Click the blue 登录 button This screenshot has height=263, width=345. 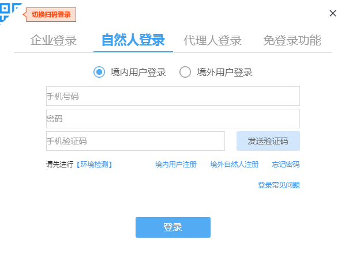(x=173, y=227)
